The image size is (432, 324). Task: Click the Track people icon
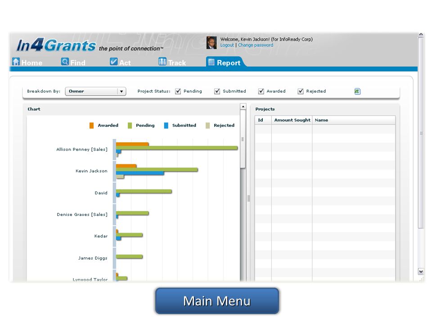162,62
